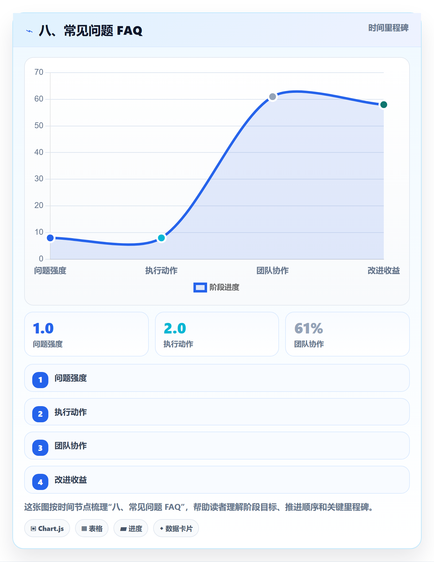434x562 pixels.
Task: Click the 30 y-axis tick value
Action: click(39, 179)
